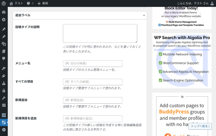Collapse the 追加ラベル panel with the triangle

[x=144, y=15]
